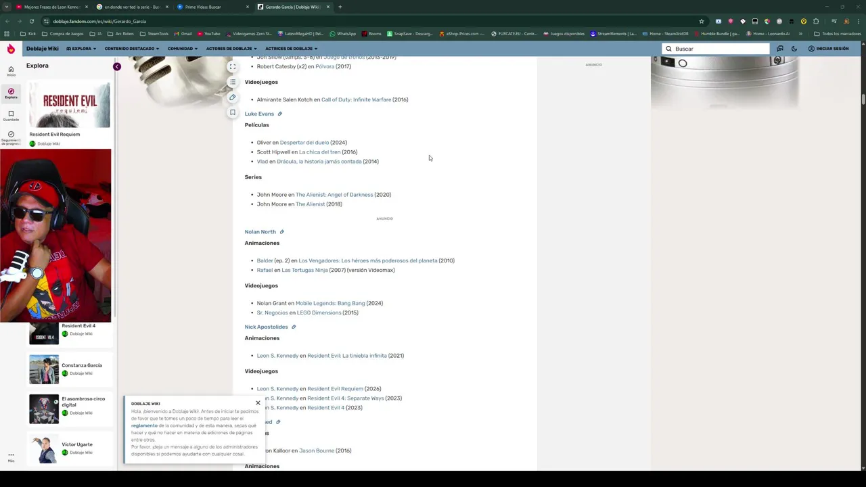Open the Constanza García card
The image size is (866, 487).
click(x=70, y=369)
